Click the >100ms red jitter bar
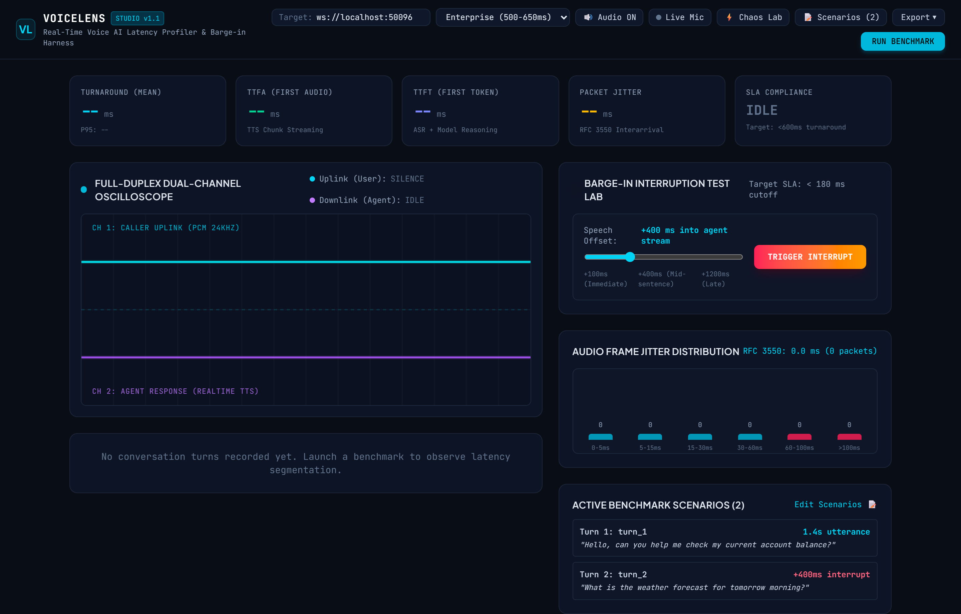The height and width of the screenshot is (614, 961). pos(849,437)
